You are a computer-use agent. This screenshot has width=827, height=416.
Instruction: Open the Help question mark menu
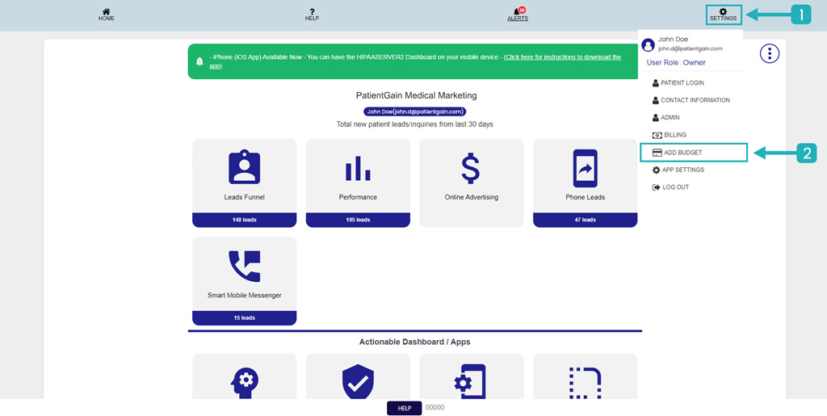(312, 15)
